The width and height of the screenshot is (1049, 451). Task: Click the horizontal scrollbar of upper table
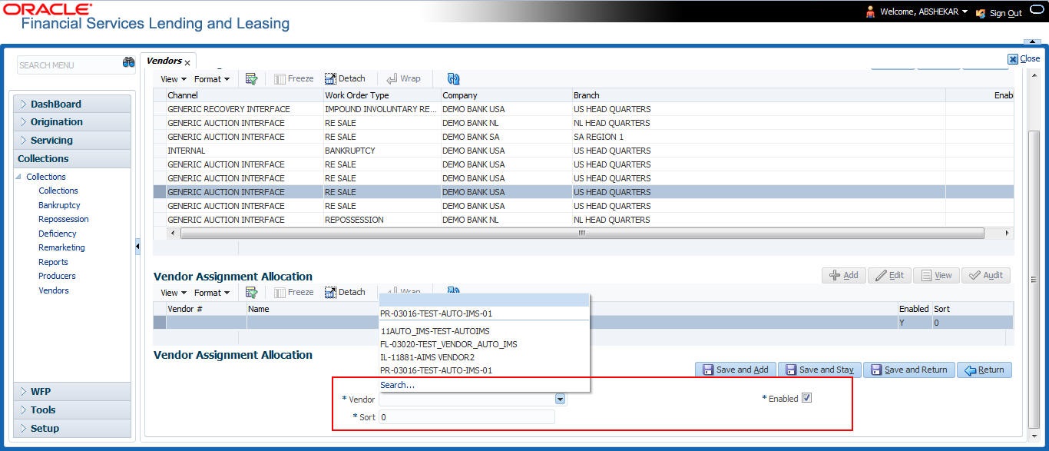pos(581,233)
